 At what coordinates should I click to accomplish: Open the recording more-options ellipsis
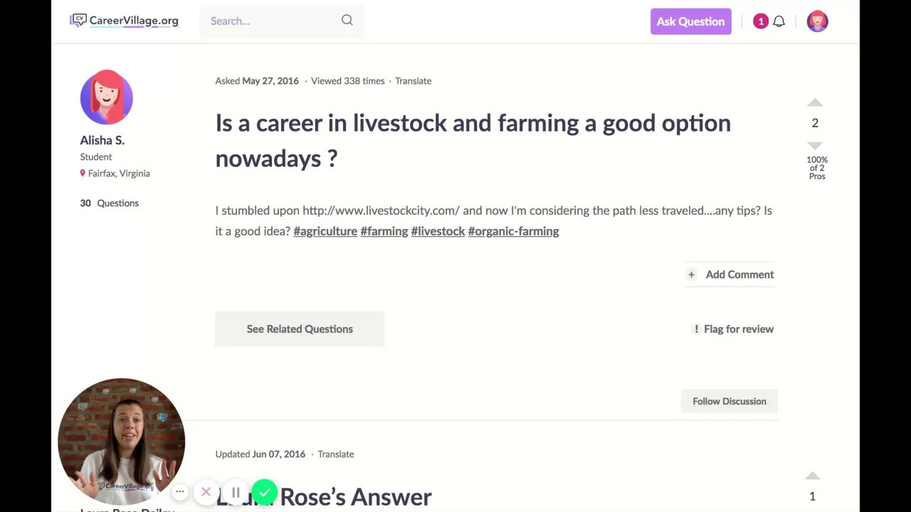coord(180,491)
